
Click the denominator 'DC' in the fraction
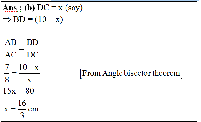33,55
